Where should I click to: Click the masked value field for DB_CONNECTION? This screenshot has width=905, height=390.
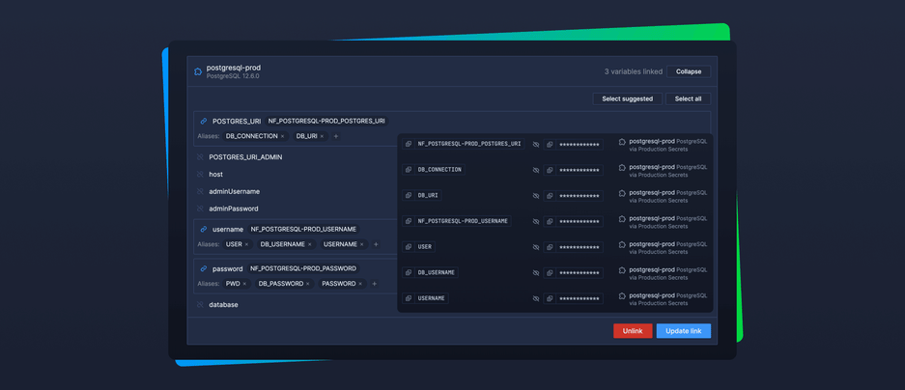click(580, 170)
